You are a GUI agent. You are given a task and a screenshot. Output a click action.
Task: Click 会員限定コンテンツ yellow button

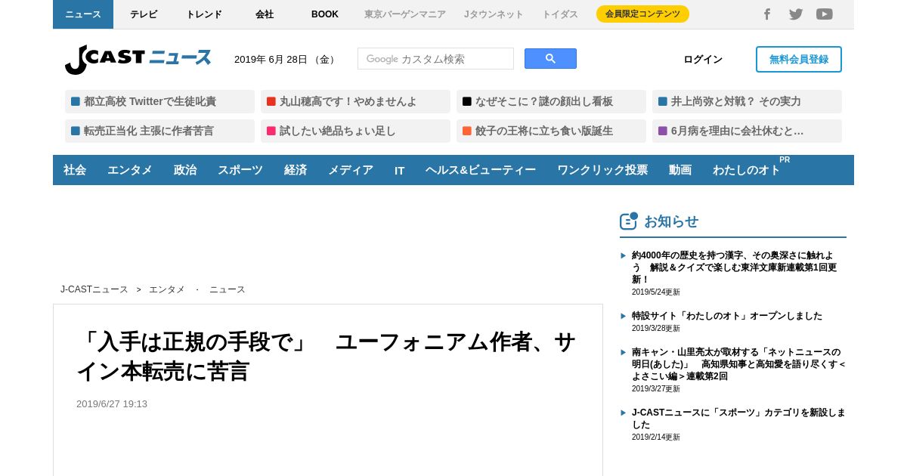[x=642, y=14]
